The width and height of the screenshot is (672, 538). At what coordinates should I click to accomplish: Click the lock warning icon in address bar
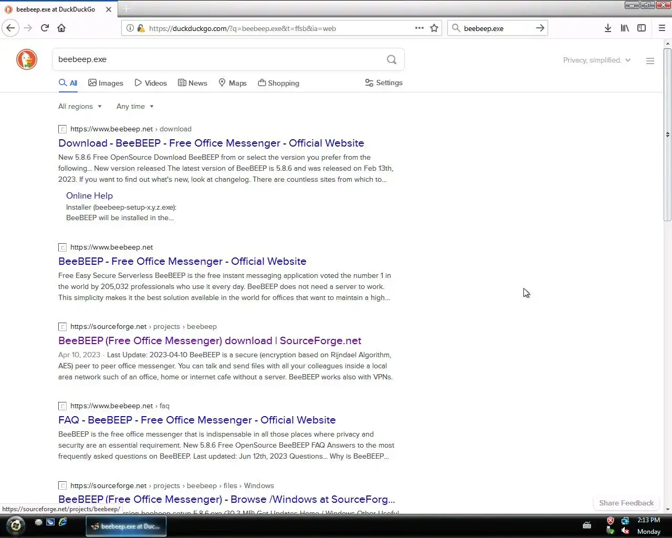[141, 28]
